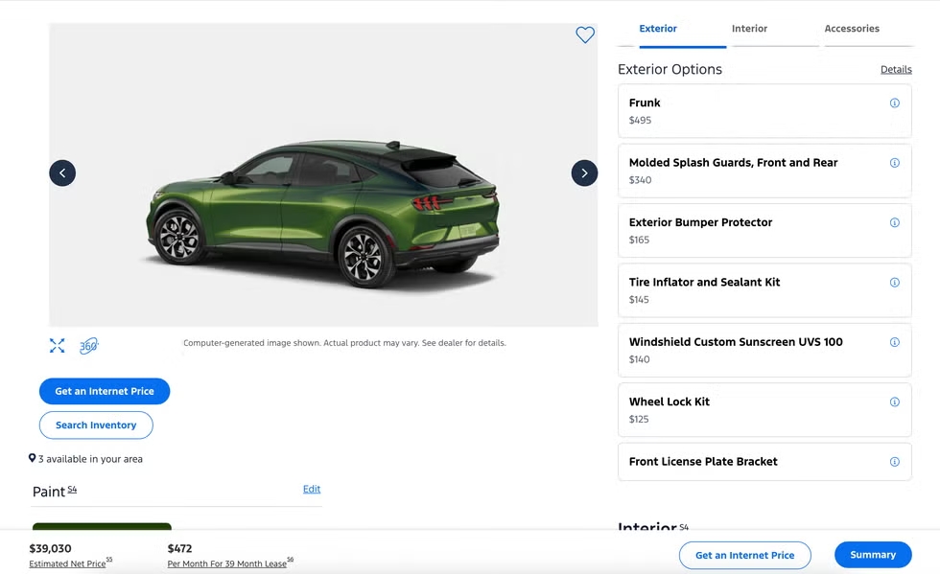940x574 pixels.
Task: Click the next image arrow
Action: [584, 172]
